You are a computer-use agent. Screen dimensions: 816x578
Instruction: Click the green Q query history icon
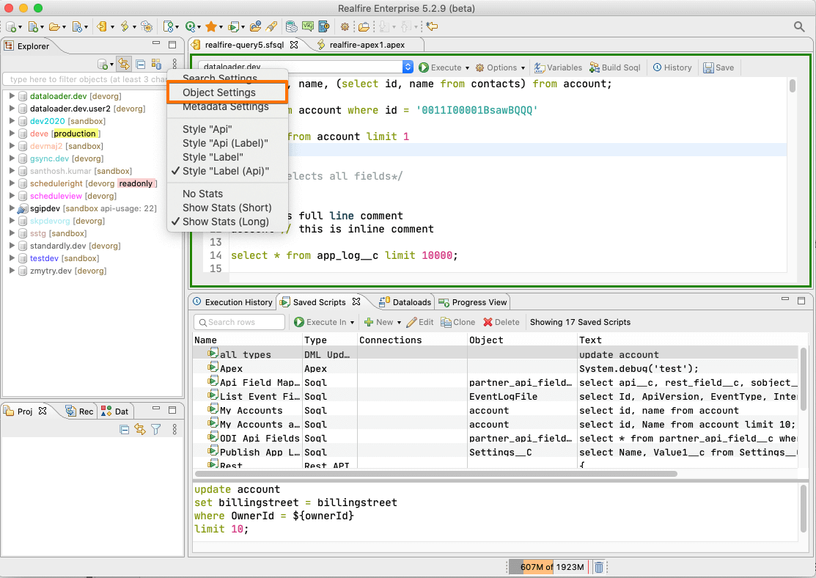coord(191,26)
